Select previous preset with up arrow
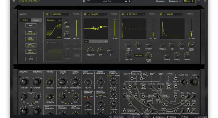Screen dimensions: 218x118 point(125,1)
